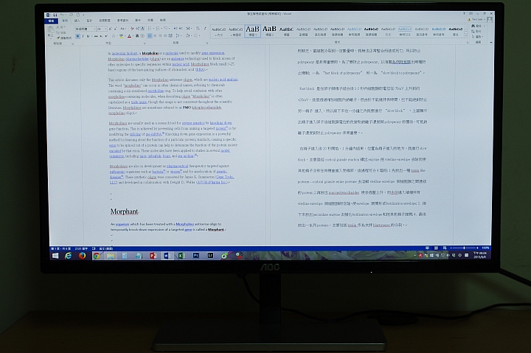The width and height of the screenshot is (531, 353).
Task: Click the Replace command in the Editing group
Action: (x=476, y=32)
